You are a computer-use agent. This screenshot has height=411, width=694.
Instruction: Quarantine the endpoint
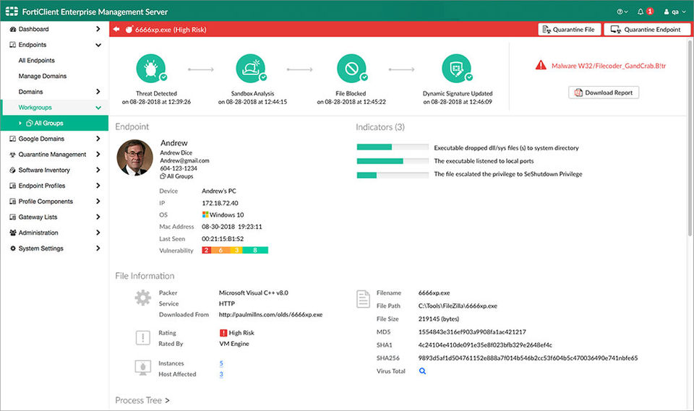pos(646,30)
